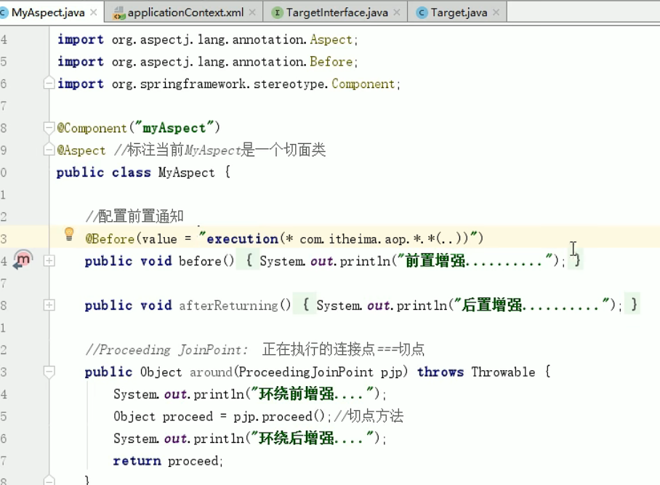Screen dimensions: 660x485
Task: Click the MyAspect class name declaration
Action: pyautogui.click(x=186, y=172)
